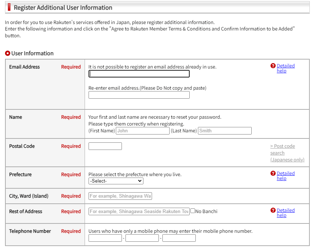Click help question icon in Rest of Address row
Image resolution: width=313 pixels, height=250 pixels.
[273, 210]
